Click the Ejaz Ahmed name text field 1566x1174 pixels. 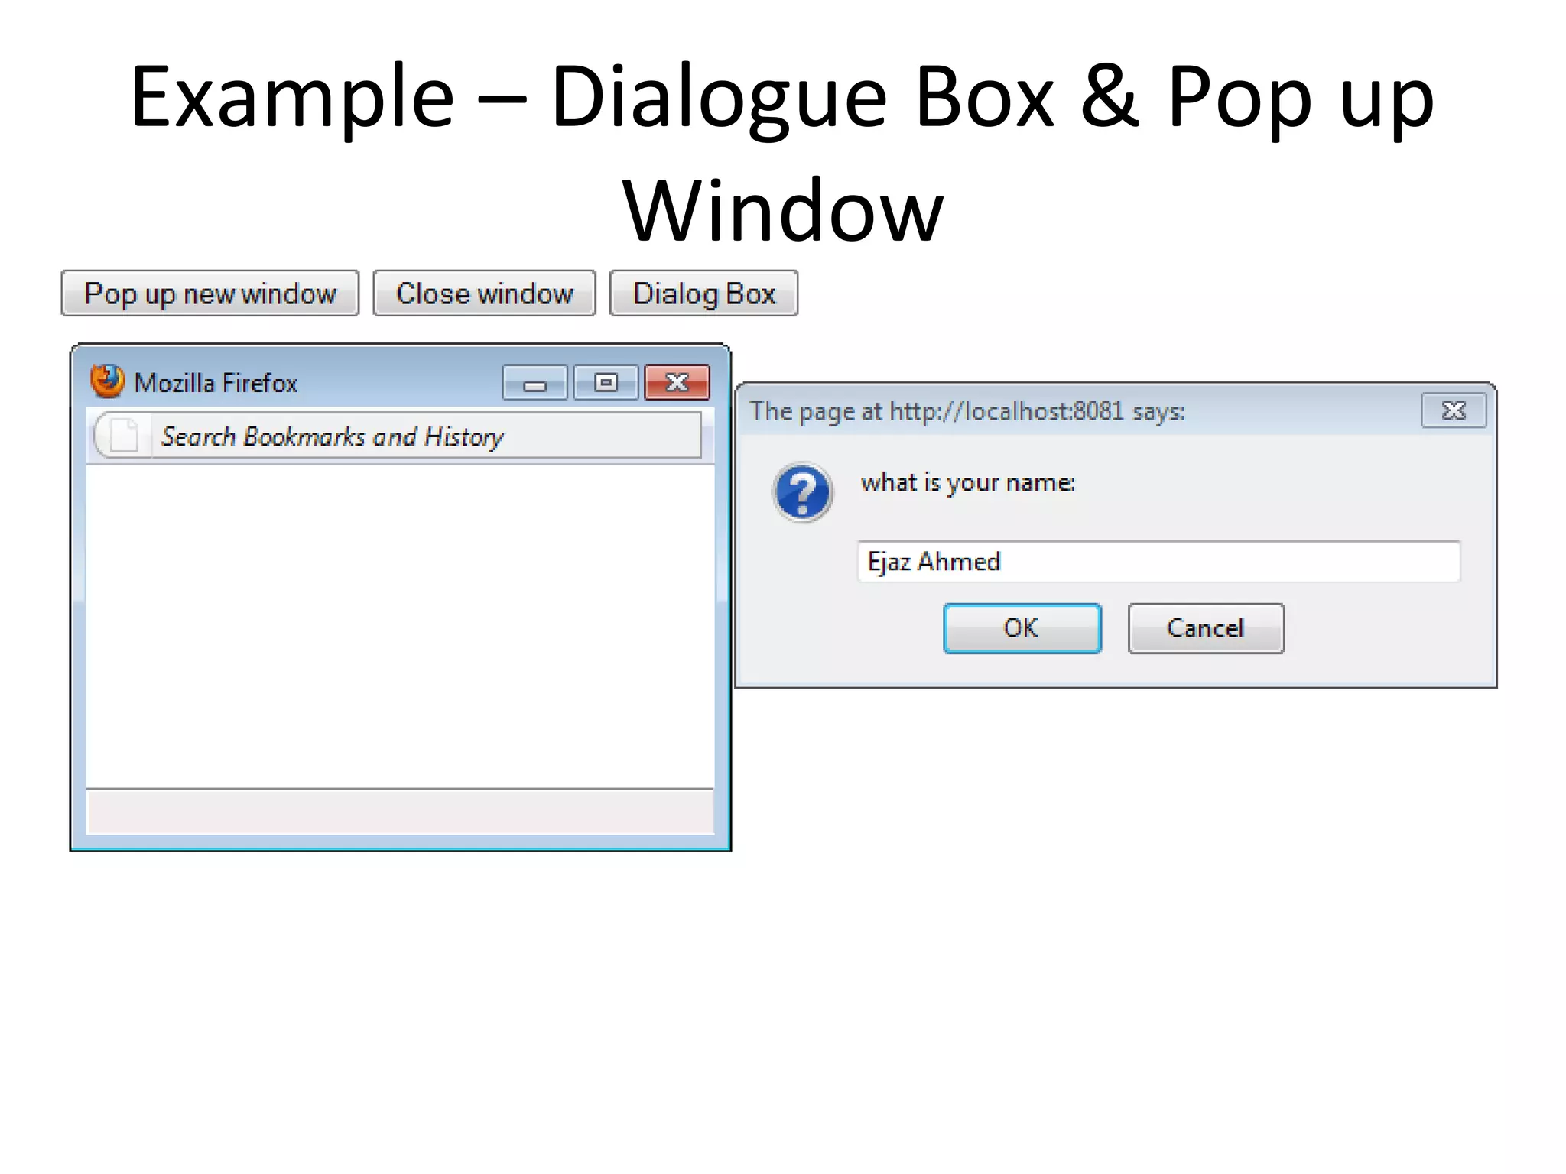(x=1158, y=562)
